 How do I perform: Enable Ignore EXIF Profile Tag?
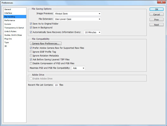coord(31,52)
